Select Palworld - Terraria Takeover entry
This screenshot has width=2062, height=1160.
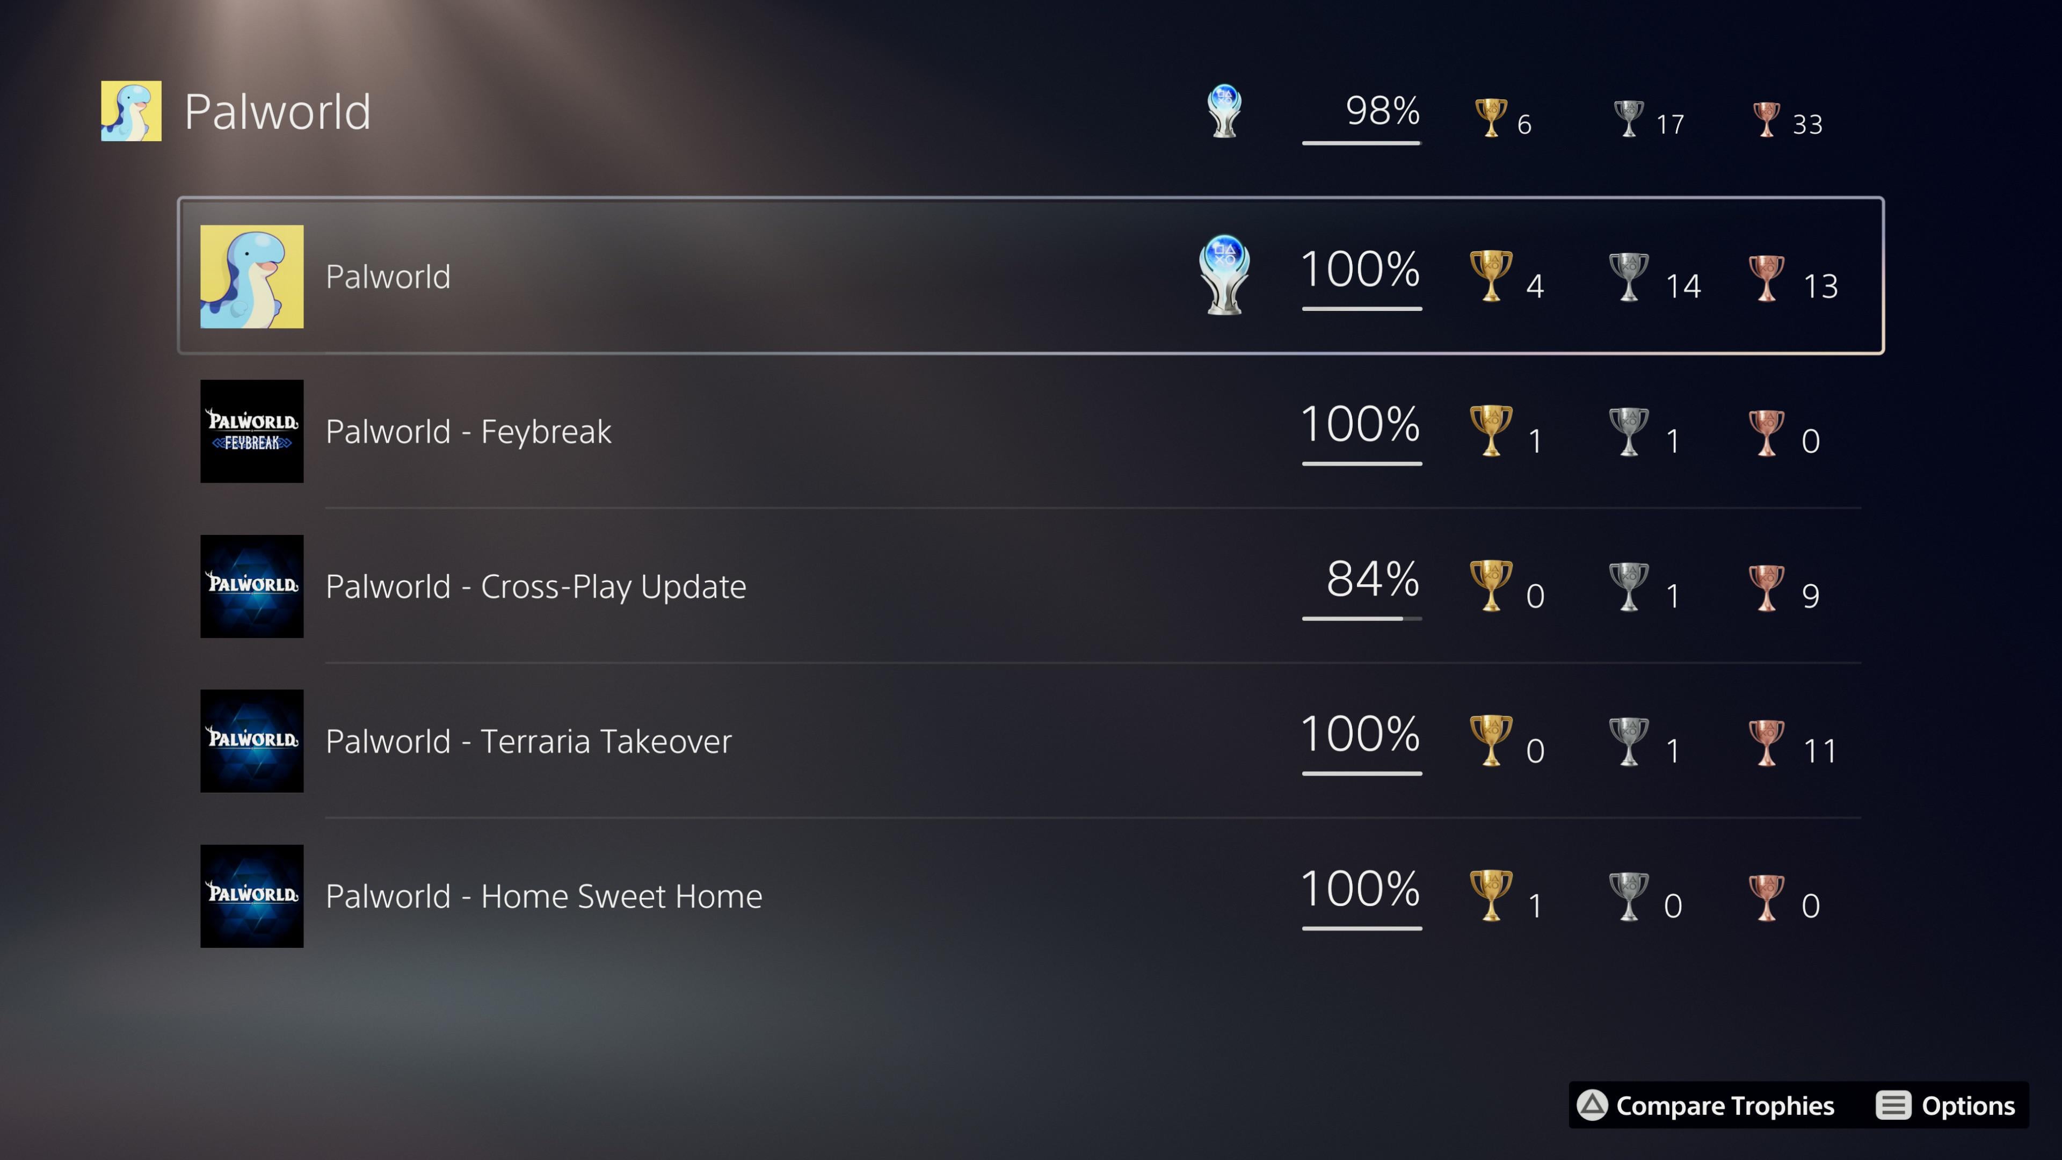click(x=528, y=741)
